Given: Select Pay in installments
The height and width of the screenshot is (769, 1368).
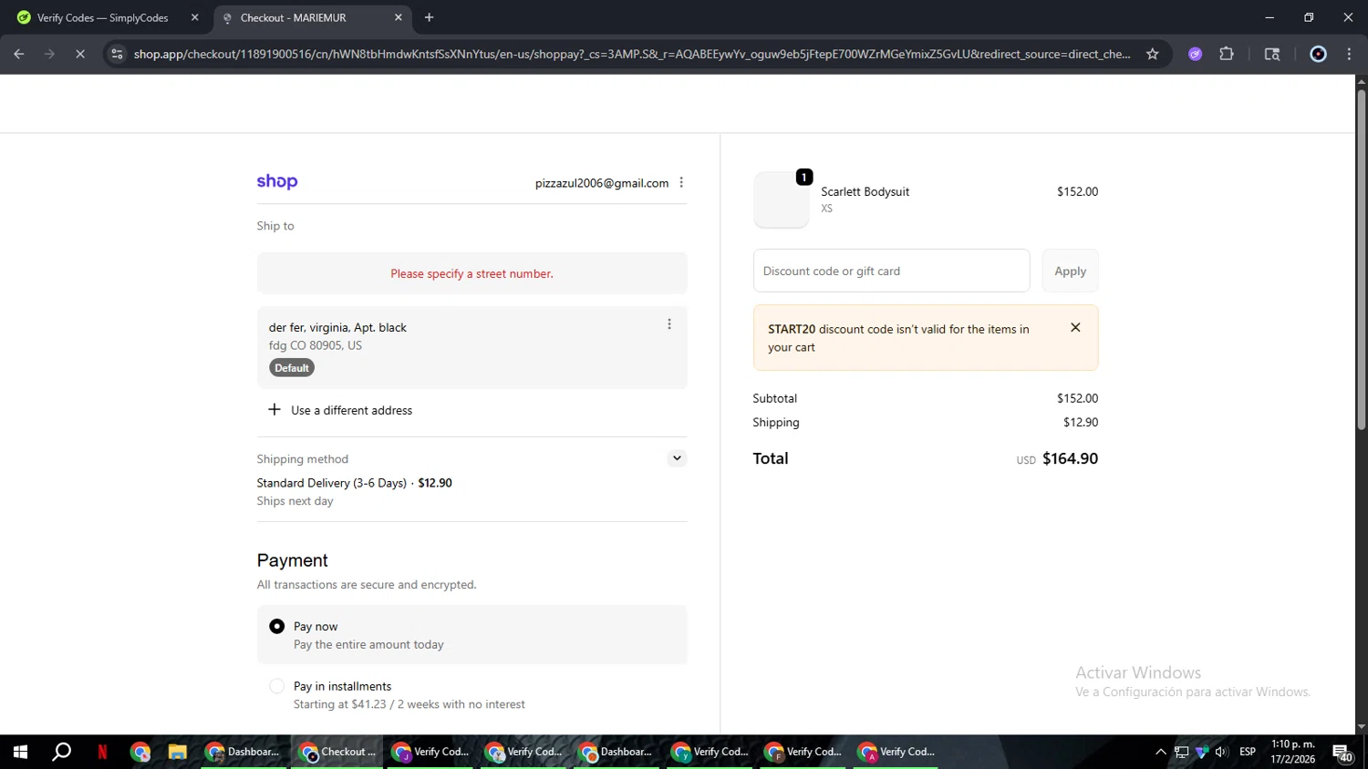Looking at the screenshot, I should tap(277, 686).
